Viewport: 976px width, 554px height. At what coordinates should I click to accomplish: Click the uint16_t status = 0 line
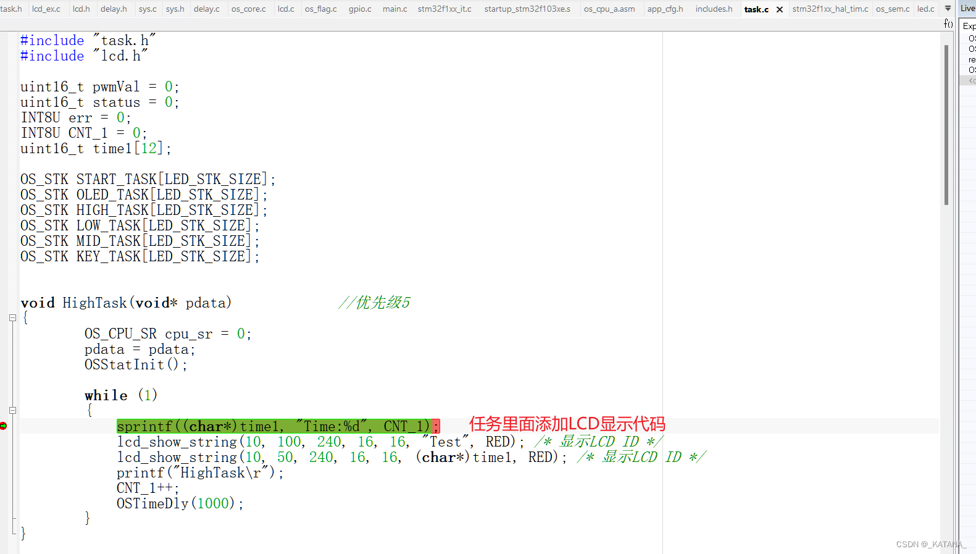[x=99, y=102]
